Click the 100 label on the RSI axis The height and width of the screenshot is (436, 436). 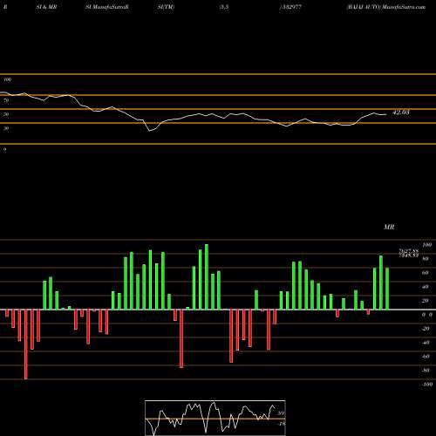8,79
